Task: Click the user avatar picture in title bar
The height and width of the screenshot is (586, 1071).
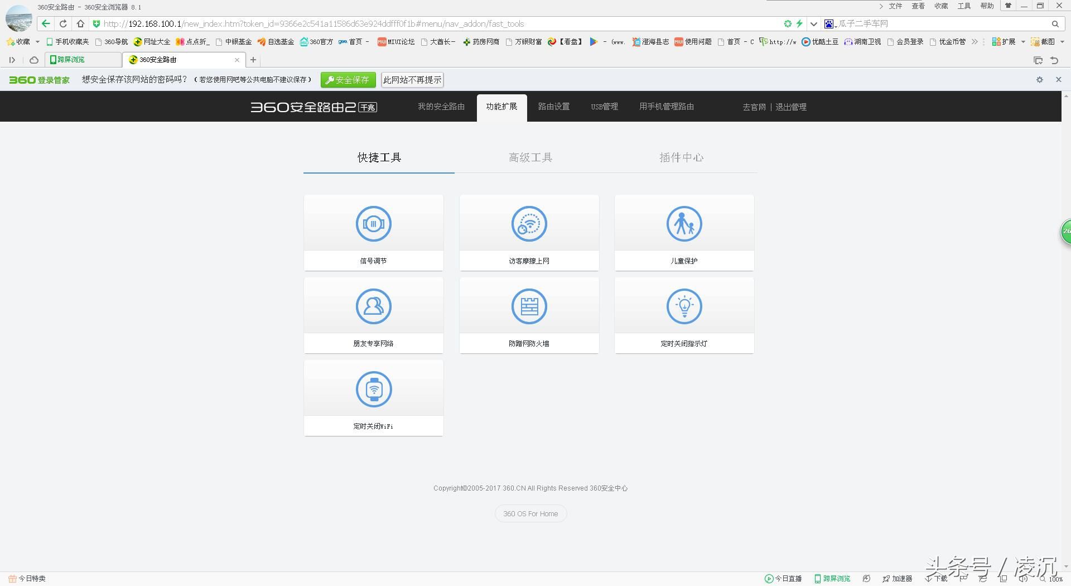Action: (x=18, y=18)
